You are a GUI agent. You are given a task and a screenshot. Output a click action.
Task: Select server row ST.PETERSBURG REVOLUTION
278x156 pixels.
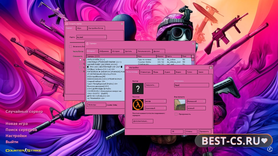coord(106,74)
